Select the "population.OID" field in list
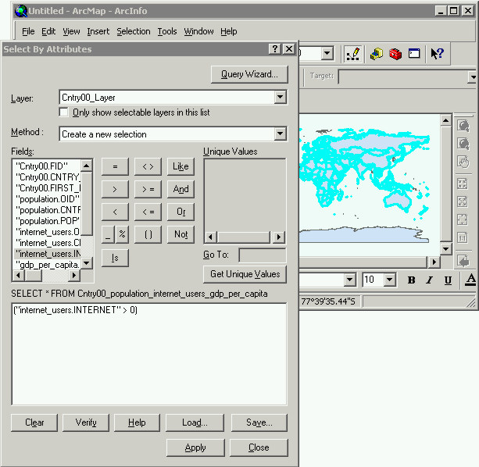Viewport: 479px width, 467px height. click(48, 198)
